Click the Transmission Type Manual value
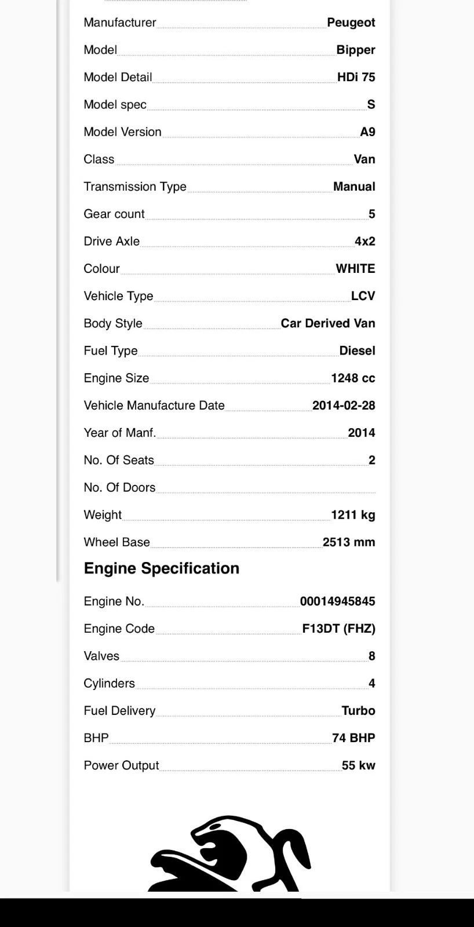 click(x=354, y=187)
